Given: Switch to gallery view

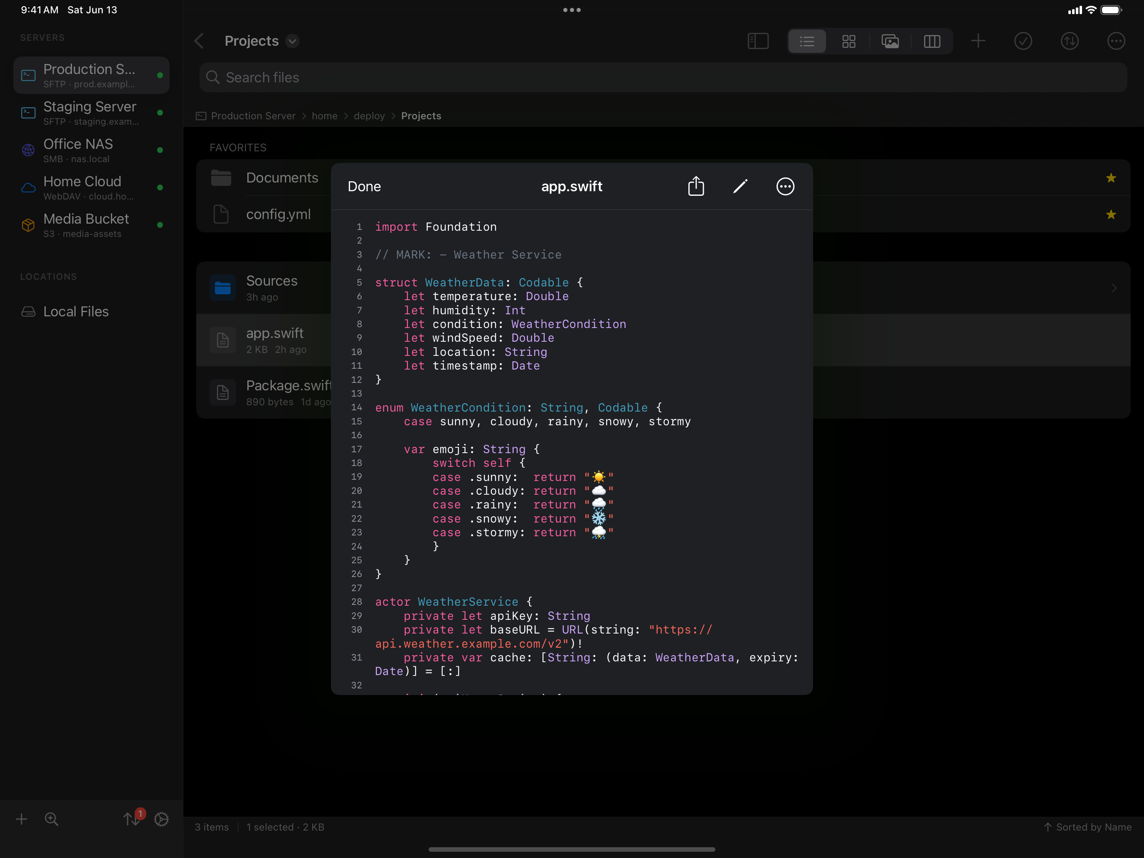Looking at the screenshot, I should coord(890,41).
